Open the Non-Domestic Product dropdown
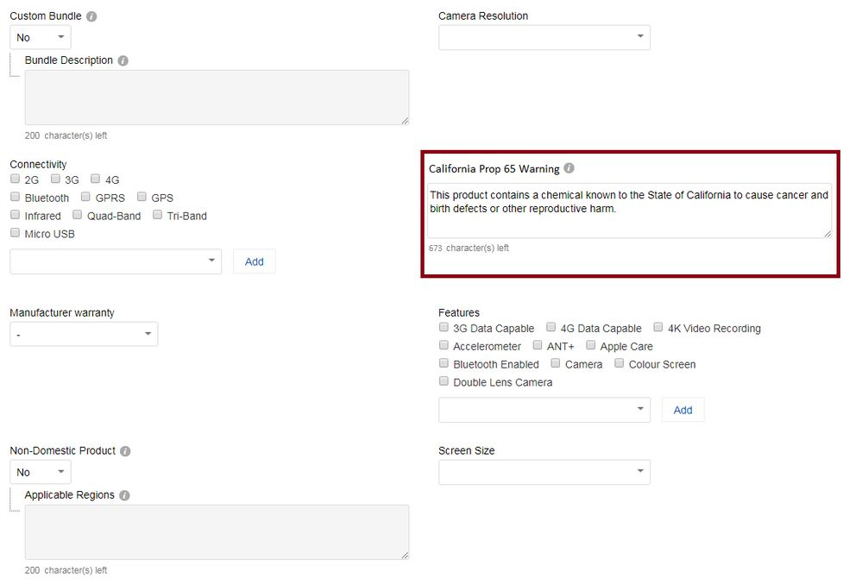This screenshot has height=585, width=862. (x=41, y=472)
